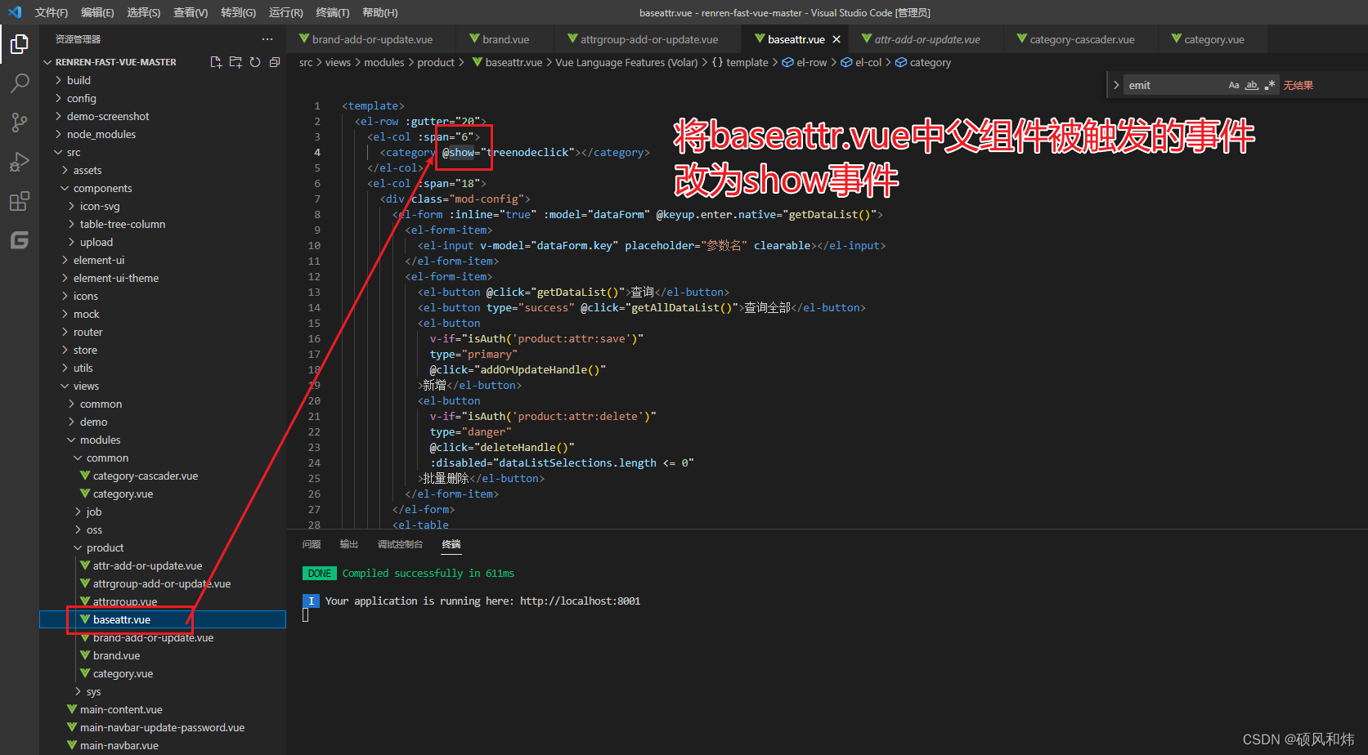
Task: Click New Folder icon in explorer header
Action: pyautogui.click(x=235, y=62)
